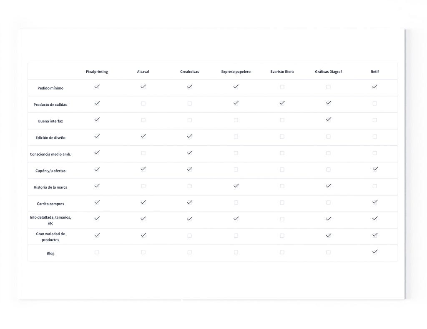Check Consciencia medio amb. box for Alcaval

coord(143,153)
